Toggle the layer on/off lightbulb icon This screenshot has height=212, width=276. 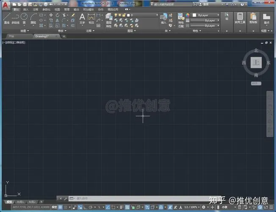(116, 15)
